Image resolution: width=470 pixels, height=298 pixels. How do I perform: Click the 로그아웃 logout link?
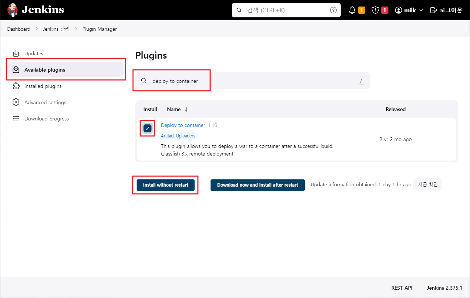coord(451,10)
